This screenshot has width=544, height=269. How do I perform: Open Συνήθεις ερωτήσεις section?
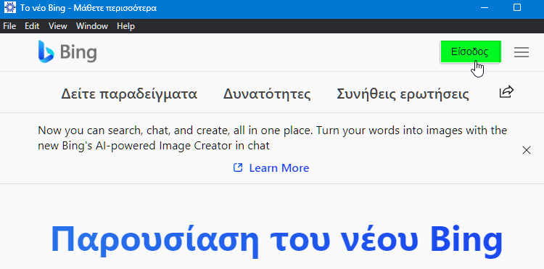pyautogui.click(x=403, y=94)
